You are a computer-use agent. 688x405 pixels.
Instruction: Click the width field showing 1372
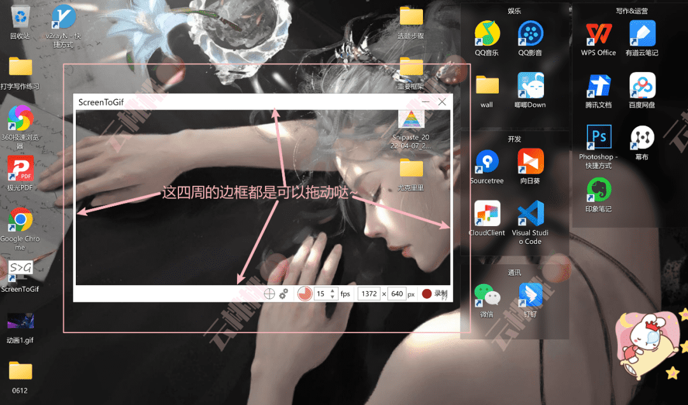pyautogui.click(x=369, y=294)
